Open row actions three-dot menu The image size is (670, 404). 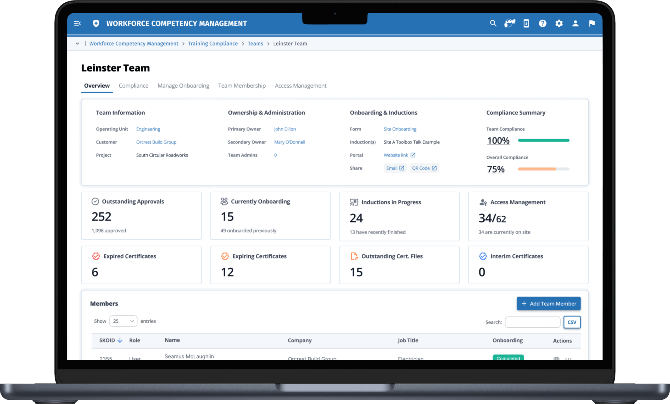coord(568,358)
